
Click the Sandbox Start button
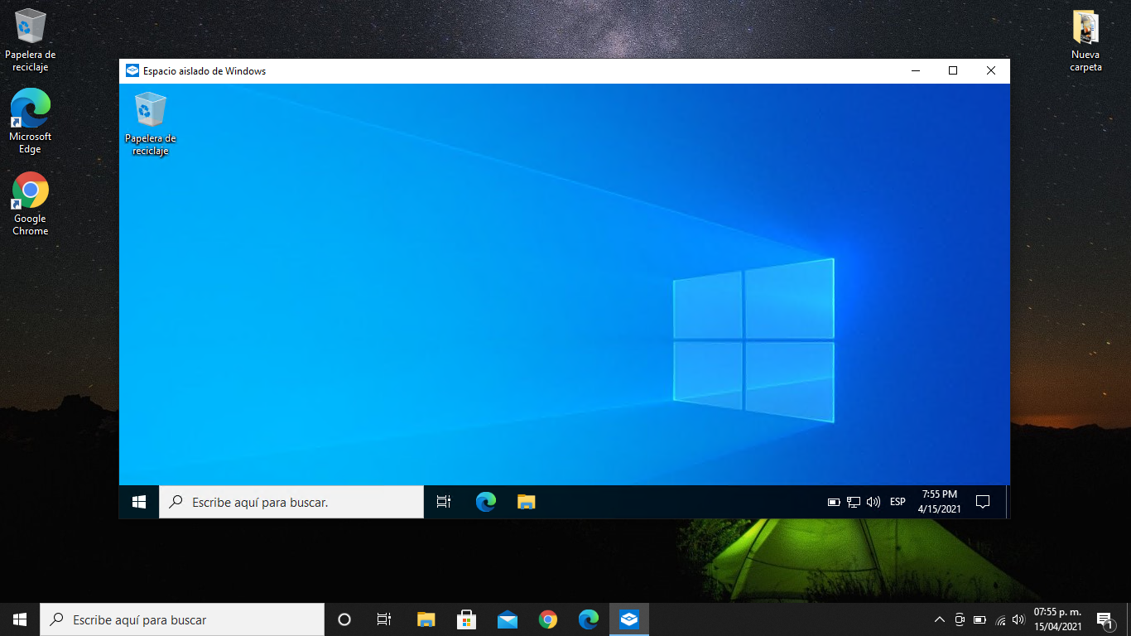click(x=139, y=502)
